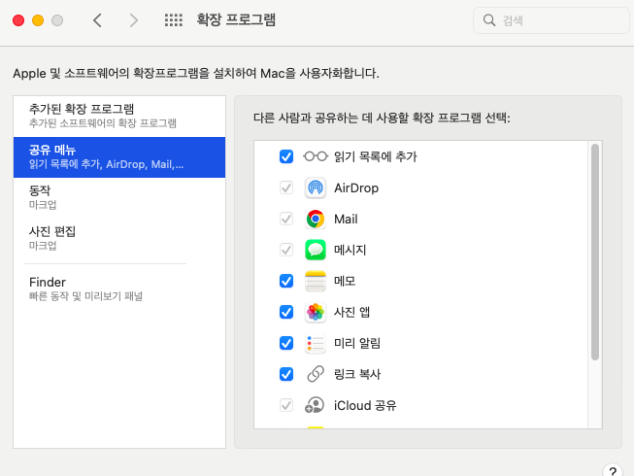Uncheck the 미리 알림 checkbox
Viewport: 634px width, 476px height.
tap(286, 343)
